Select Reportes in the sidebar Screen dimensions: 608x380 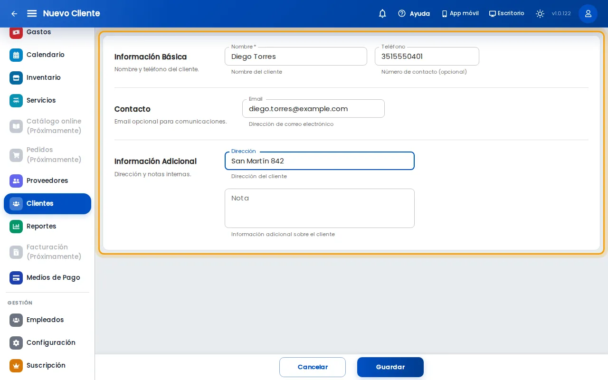[47, 226]
